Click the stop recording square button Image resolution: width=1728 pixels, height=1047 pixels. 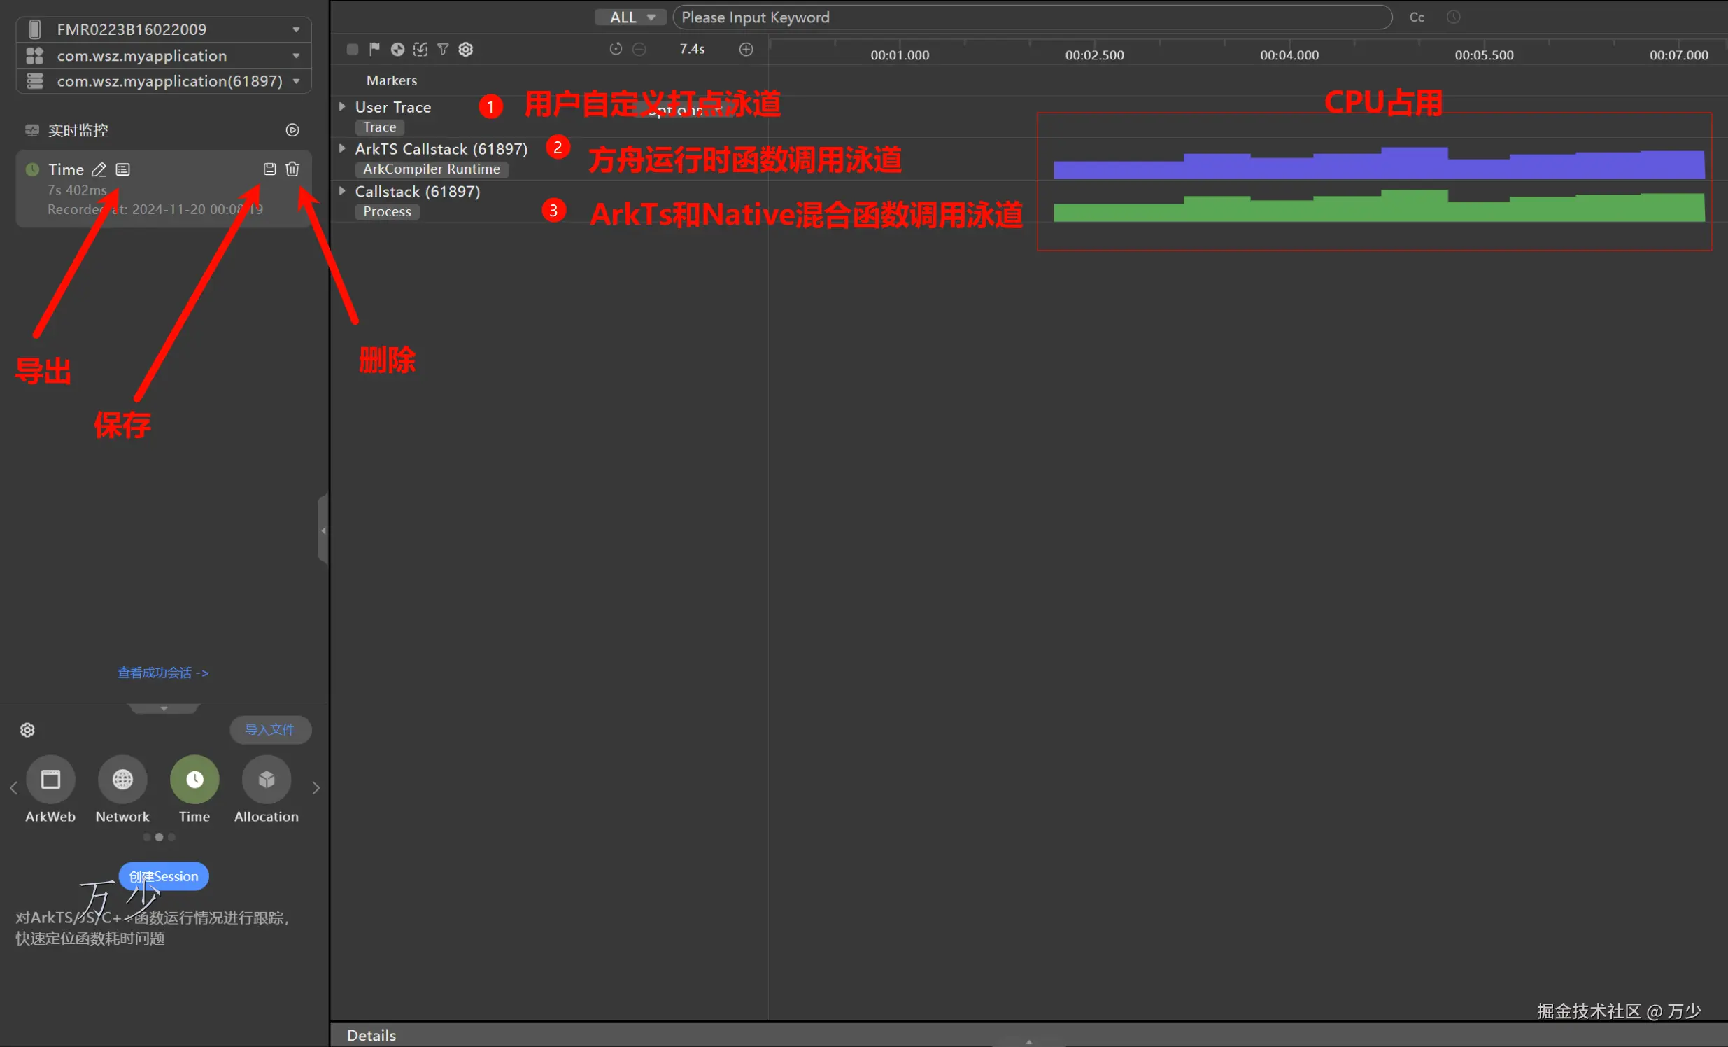point(353,49)
